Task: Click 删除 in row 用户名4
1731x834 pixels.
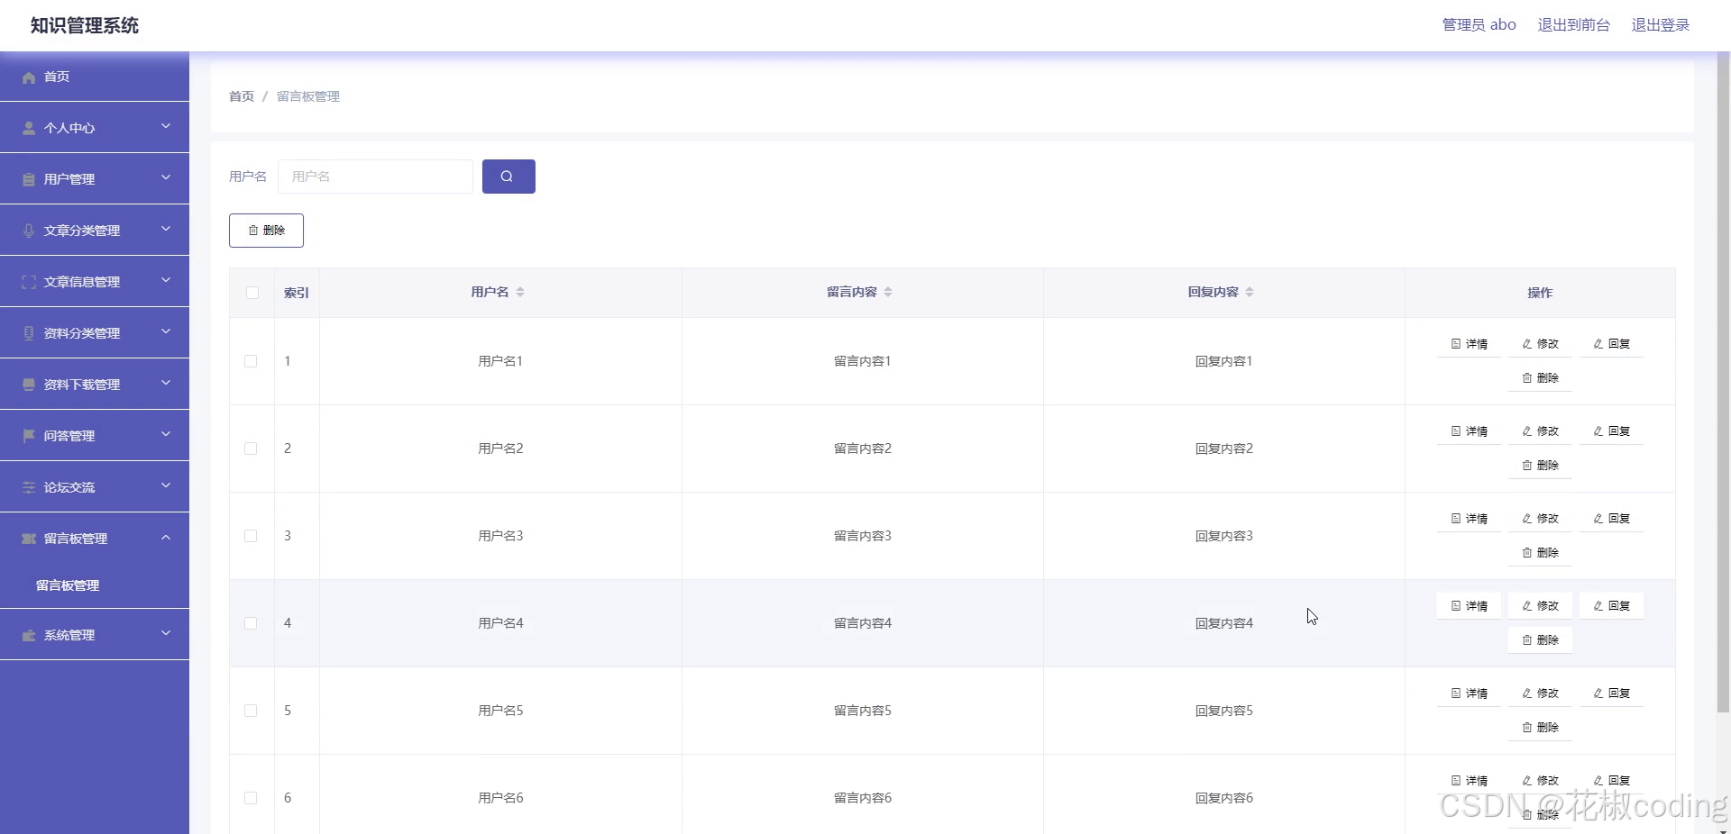Action: point(1540,640)
